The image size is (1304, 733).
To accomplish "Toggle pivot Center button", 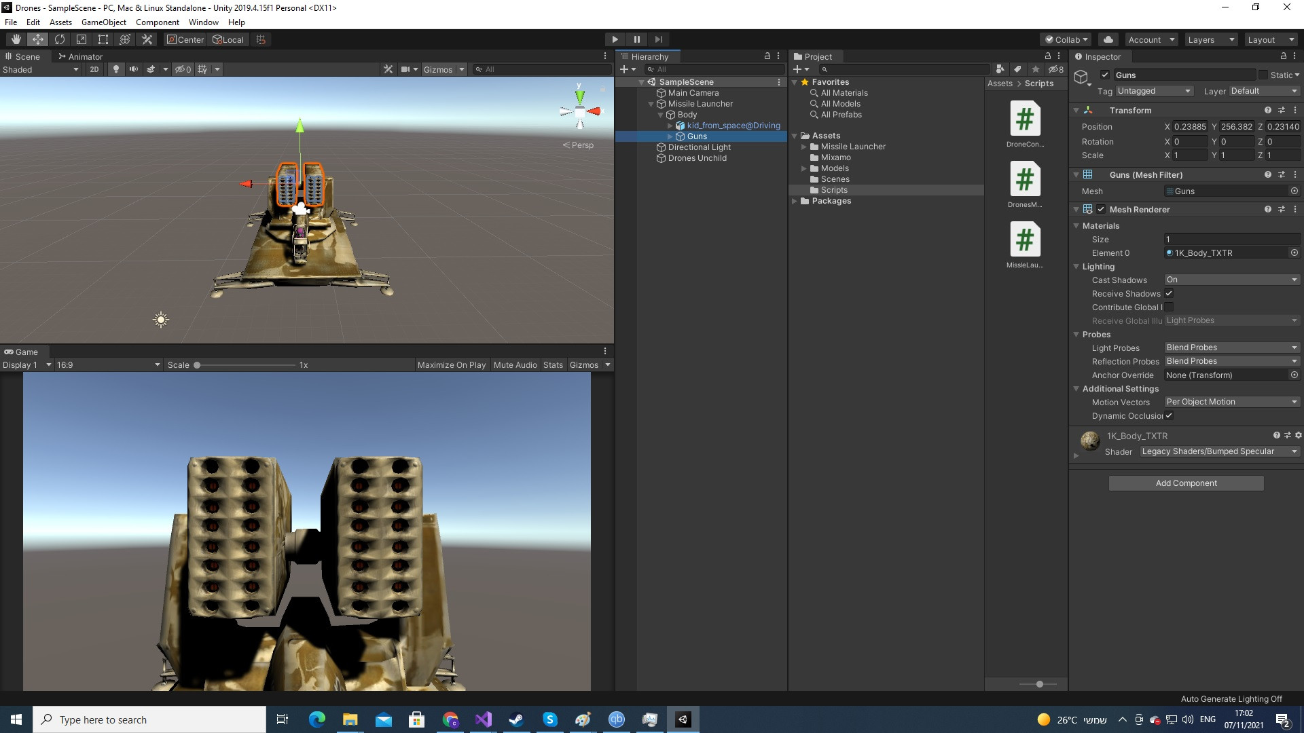I will tap(185, 39).
